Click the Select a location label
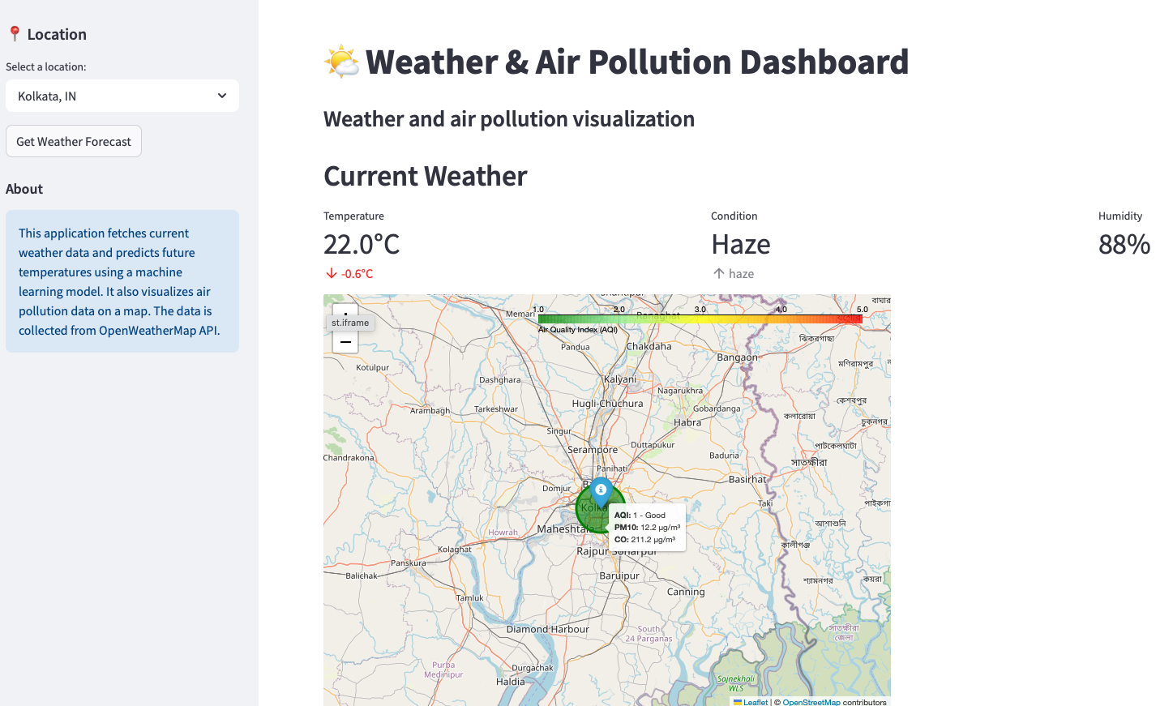The image size is (1173, 706). click(x=45, y=66)
